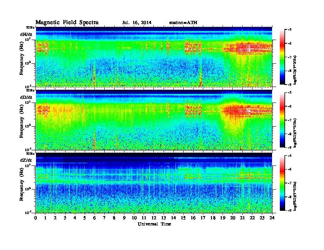
Task: Click hour 9 on the Universal Time axis
Action: click(124, 218)
